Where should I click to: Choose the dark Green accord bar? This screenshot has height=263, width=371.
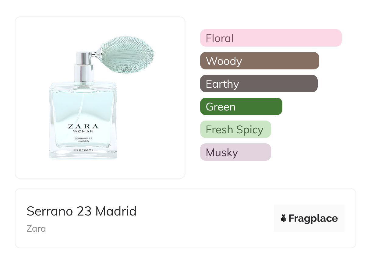tap(241, 107)
